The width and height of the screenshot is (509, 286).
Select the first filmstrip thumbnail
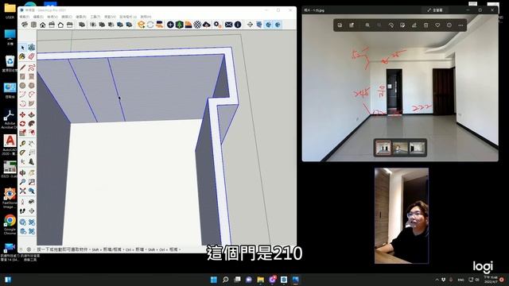[383, 148]
